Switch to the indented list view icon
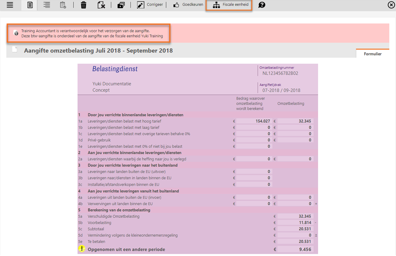396x256 pixels. click(47, 5)
